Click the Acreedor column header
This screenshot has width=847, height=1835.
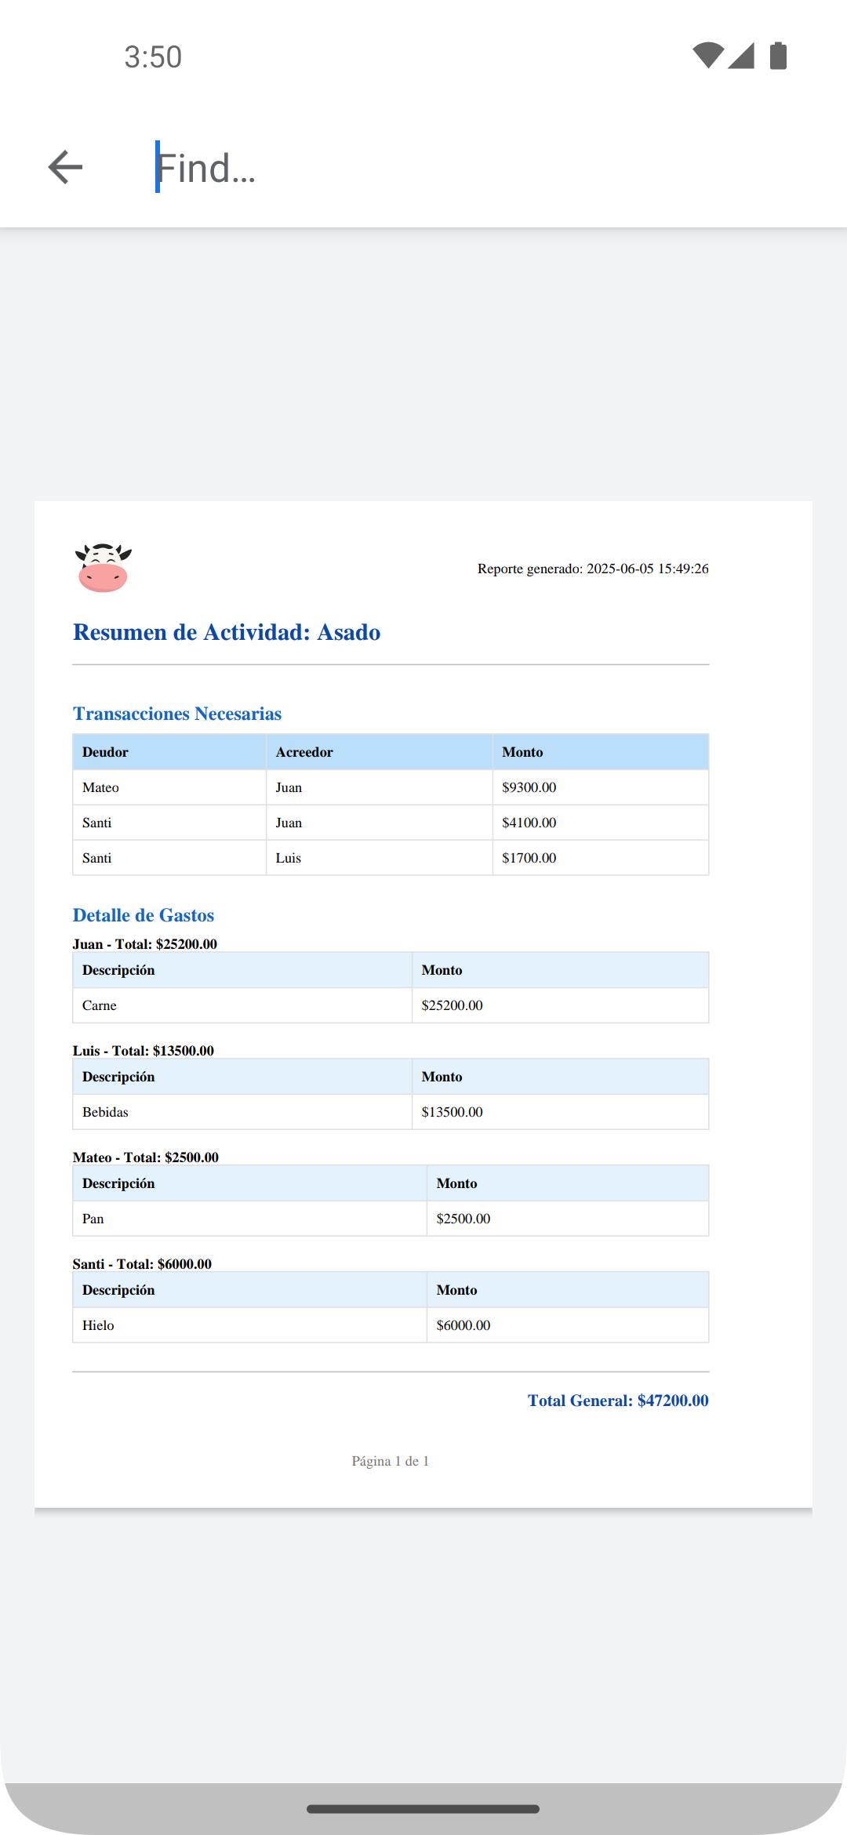304,752
